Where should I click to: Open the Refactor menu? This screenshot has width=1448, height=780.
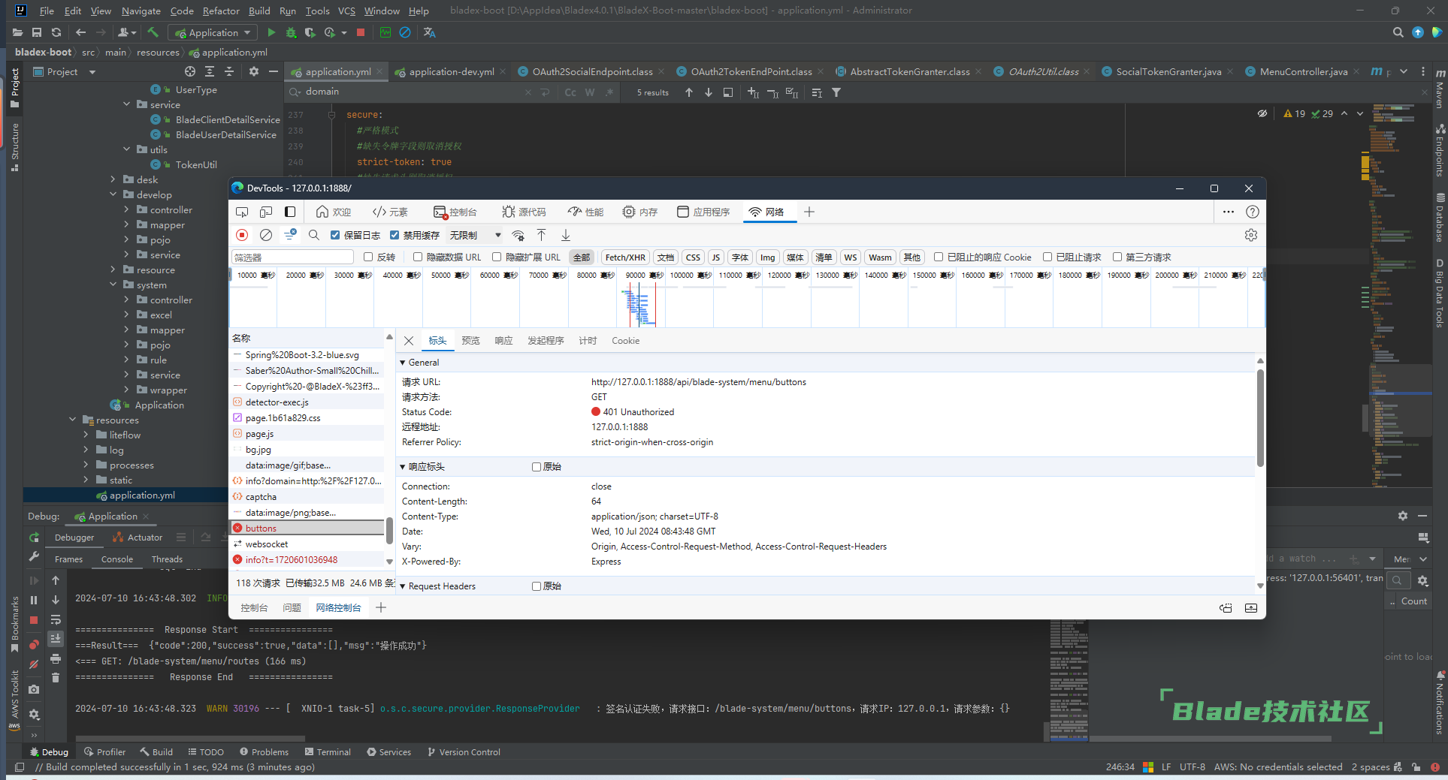[x=221, y=11]
